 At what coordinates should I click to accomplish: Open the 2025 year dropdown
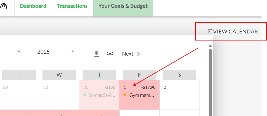click(56, 52)
